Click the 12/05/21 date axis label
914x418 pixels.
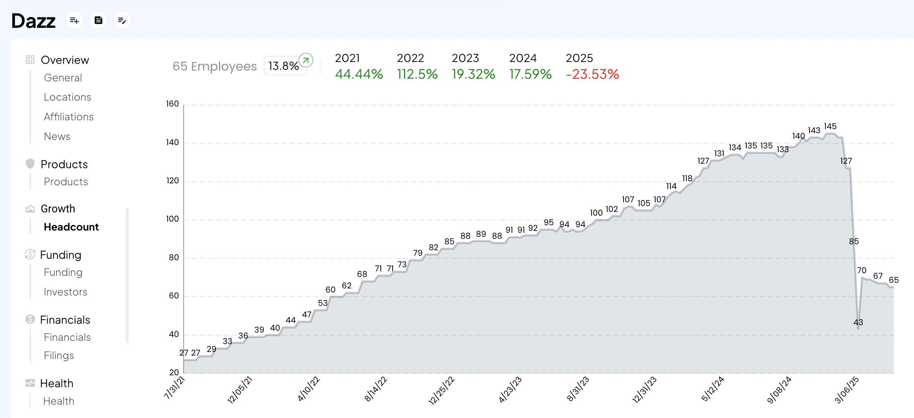(x=240, y=390)
